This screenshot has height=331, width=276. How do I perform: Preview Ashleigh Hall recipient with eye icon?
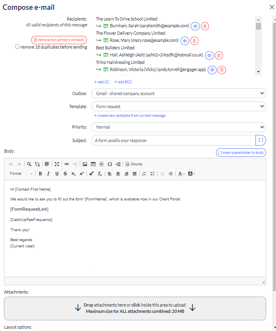(209, 55)
